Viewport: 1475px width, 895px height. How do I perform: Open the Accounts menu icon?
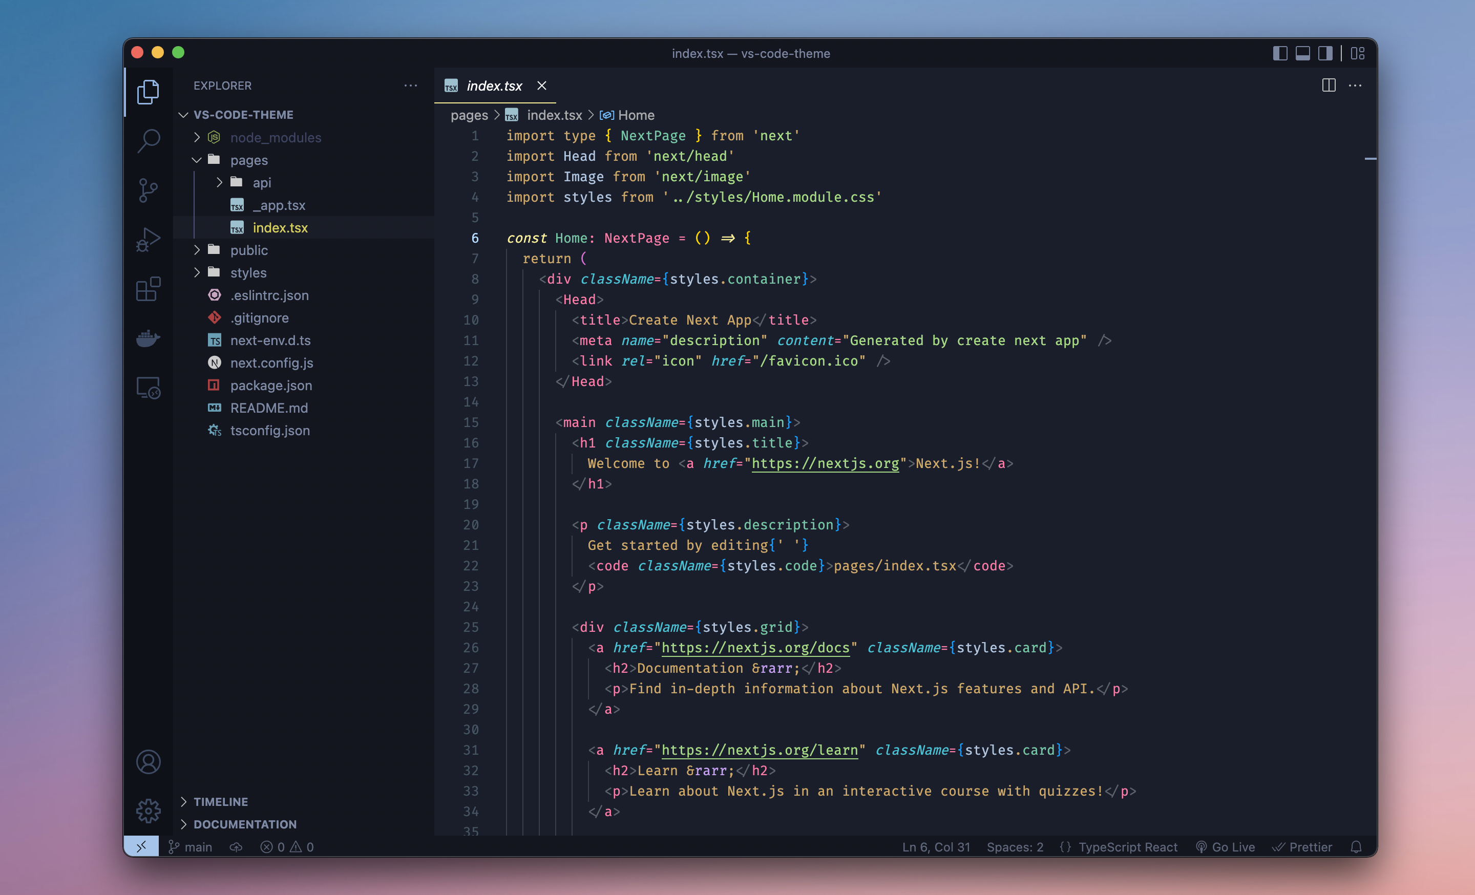pos(148,762)
